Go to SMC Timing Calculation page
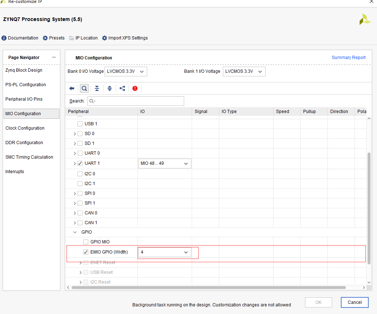 click(29, 157)
